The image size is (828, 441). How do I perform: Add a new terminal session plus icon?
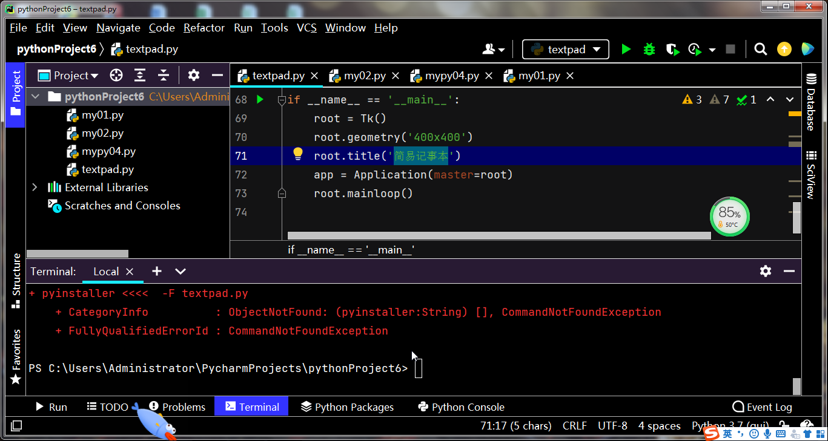pyautogui.click(x=156, y=271)
